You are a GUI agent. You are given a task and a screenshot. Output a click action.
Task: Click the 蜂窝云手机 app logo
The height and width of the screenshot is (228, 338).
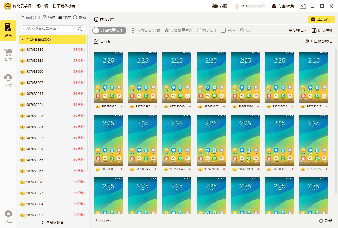click(8, 6)
